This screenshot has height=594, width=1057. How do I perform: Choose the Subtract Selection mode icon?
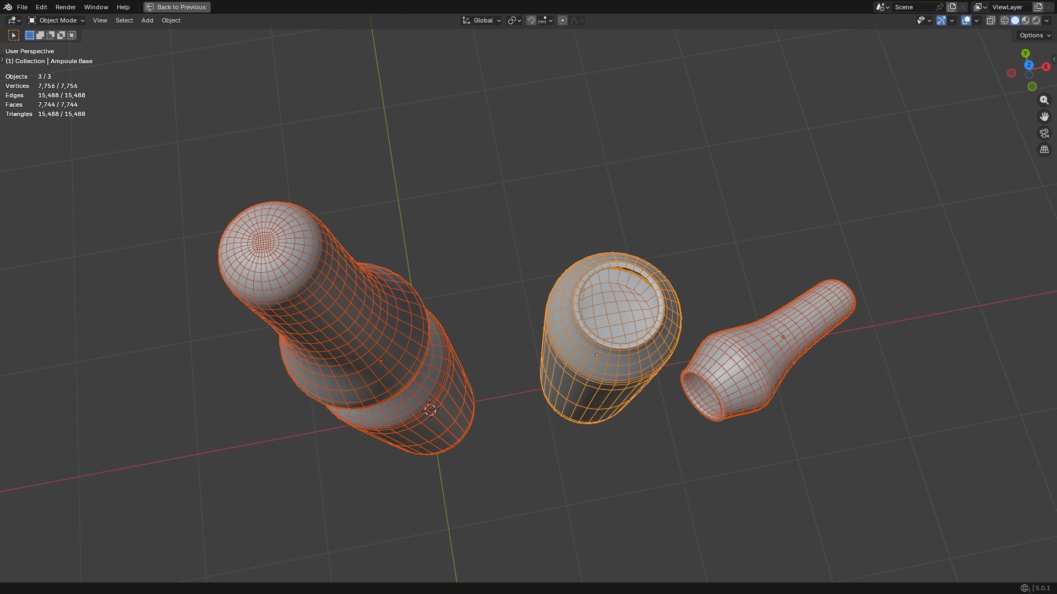pyautogui.click(x=51, y=35)
